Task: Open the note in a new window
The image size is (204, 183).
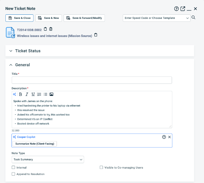Action: [183, 9]
